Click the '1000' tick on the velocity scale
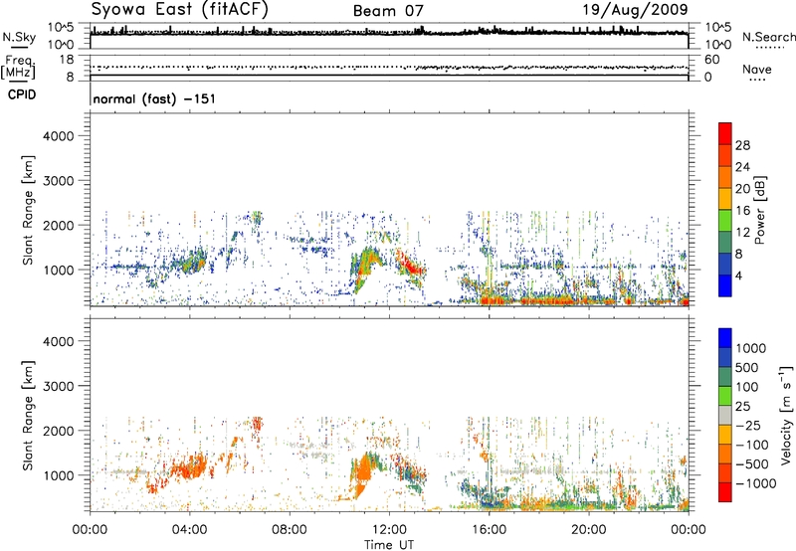Screen dimensions: 796x551 751,348
